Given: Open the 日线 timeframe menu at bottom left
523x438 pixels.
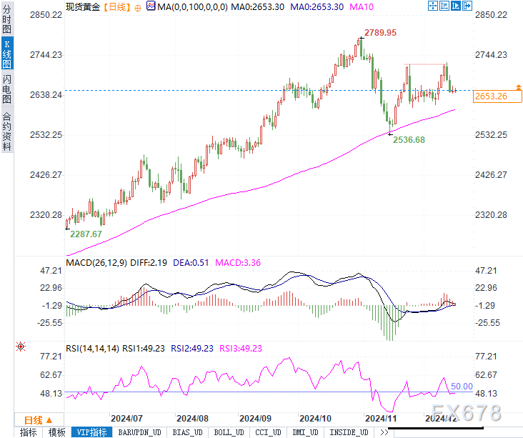Looking at the screenshot, I should click(33, 420).
